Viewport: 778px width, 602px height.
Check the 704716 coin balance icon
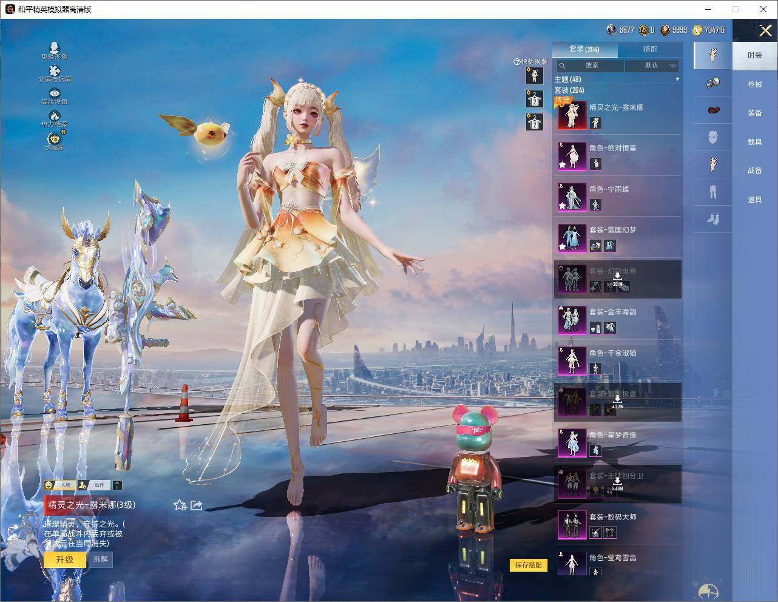pos(697,30)
